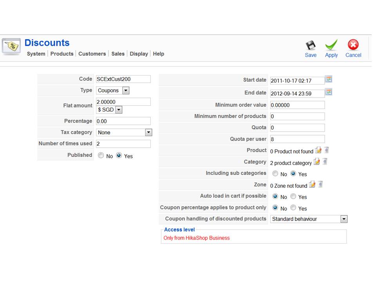Expand the Type dropdown showing Coupons
This screenshot has height=282, width=376.
[x=125, y=90]
